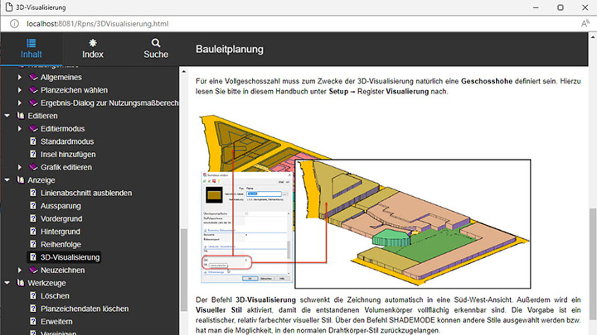Switch to the Inhalt tab

31,49
